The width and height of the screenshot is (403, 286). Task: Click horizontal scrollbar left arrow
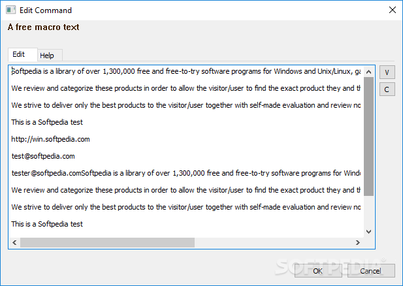[14, 242]
